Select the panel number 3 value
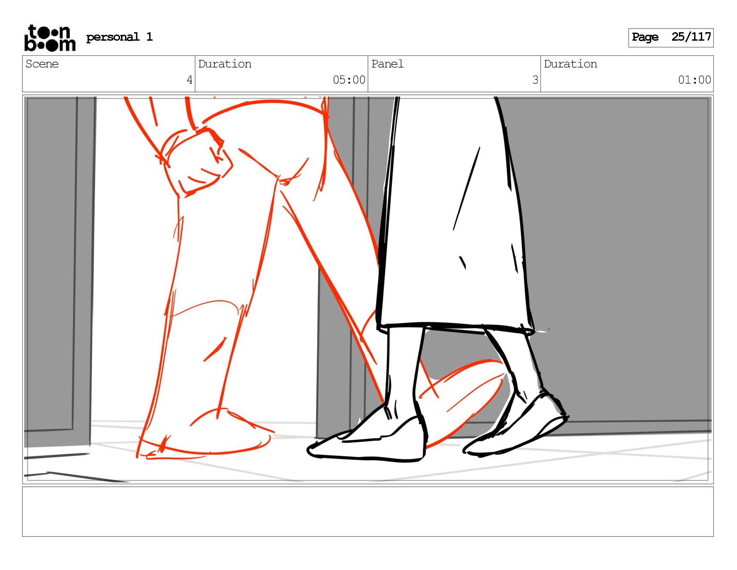 click(x=535, y=80)
